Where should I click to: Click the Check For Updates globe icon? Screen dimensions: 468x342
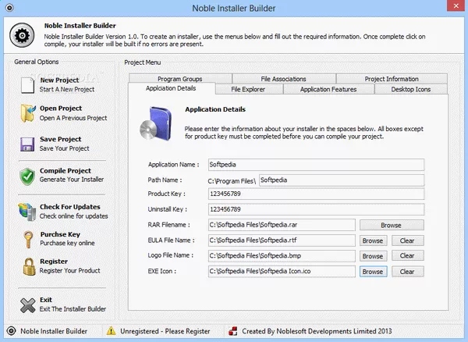[27, 212]
